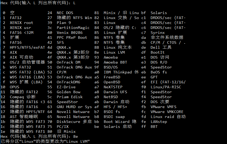Click the 'Linux 纯文本' entry

tap(118, 47)
